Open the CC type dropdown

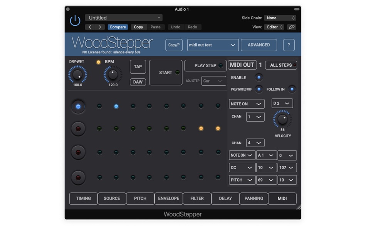[242, 167]
